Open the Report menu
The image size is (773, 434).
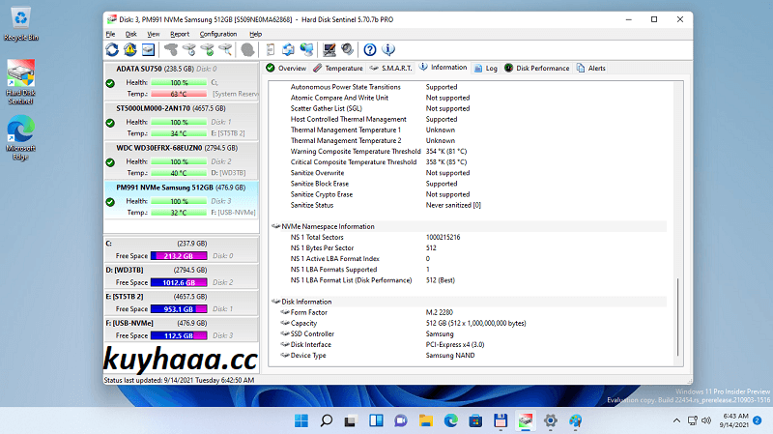(x=180, y=34)
